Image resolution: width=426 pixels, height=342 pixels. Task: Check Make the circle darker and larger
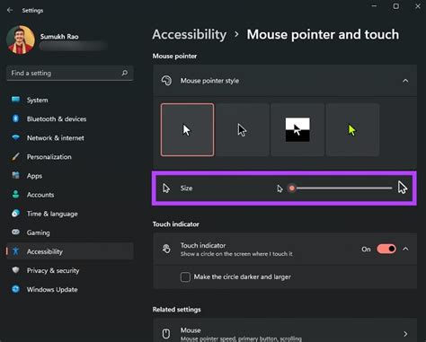click(x=185, y=277)
